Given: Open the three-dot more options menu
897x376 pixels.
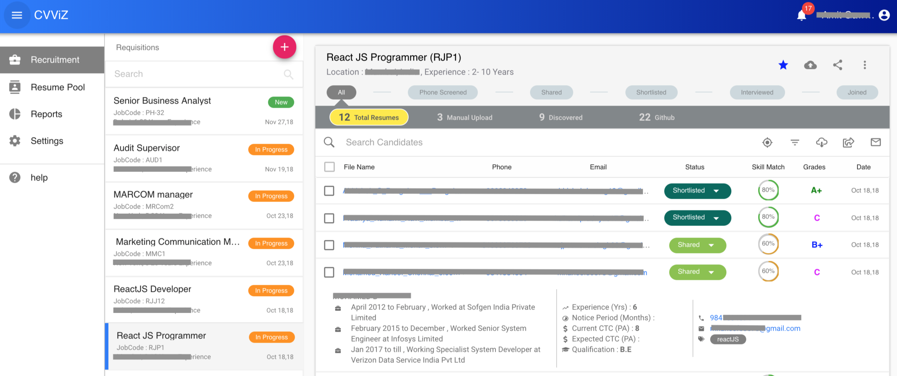Looking at the screenshot, I should click(x=865, y=65).
